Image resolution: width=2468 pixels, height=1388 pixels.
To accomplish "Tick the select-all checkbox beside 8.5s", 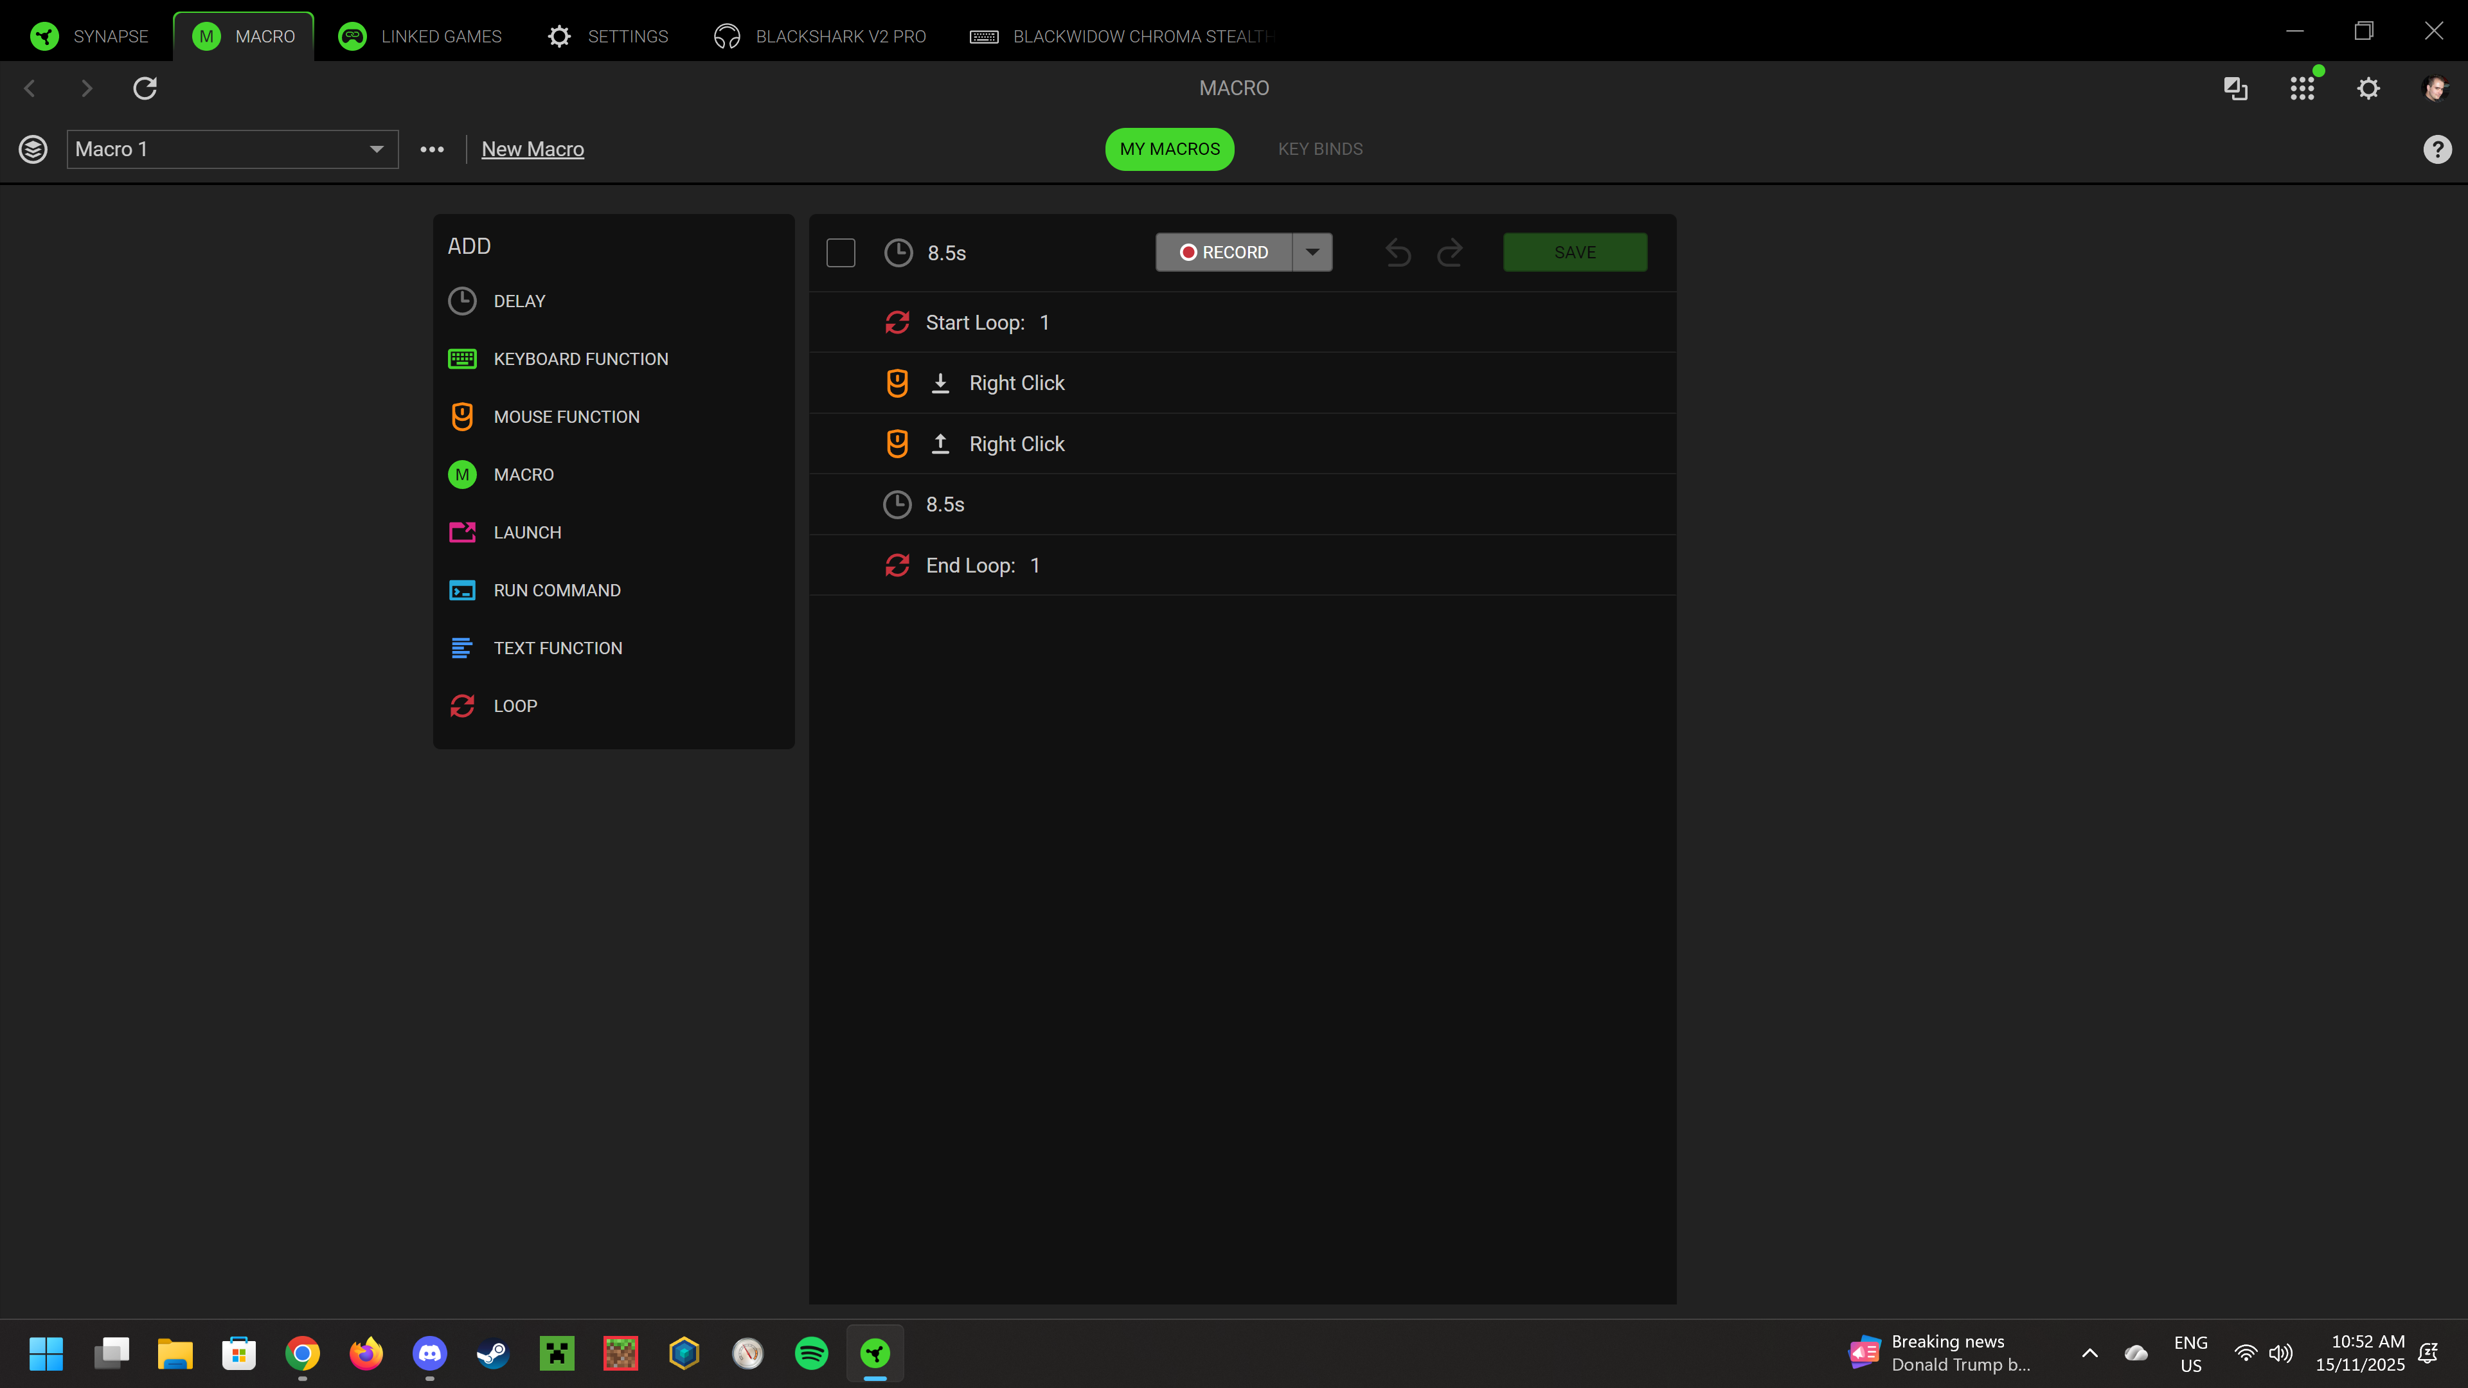I will pyautogui.click(x=840, y=253).
